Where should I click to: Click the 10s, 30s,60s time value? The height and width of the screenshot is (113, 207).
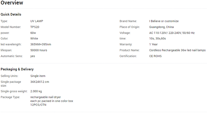(x=158, y=38)
